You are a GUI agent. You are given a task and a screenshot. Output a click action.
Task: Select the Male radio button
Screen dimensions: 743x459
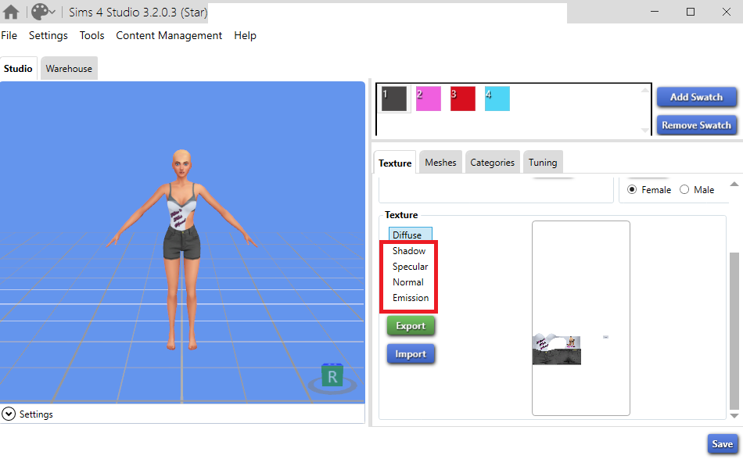pyautogui.click(x=684, y=189)
